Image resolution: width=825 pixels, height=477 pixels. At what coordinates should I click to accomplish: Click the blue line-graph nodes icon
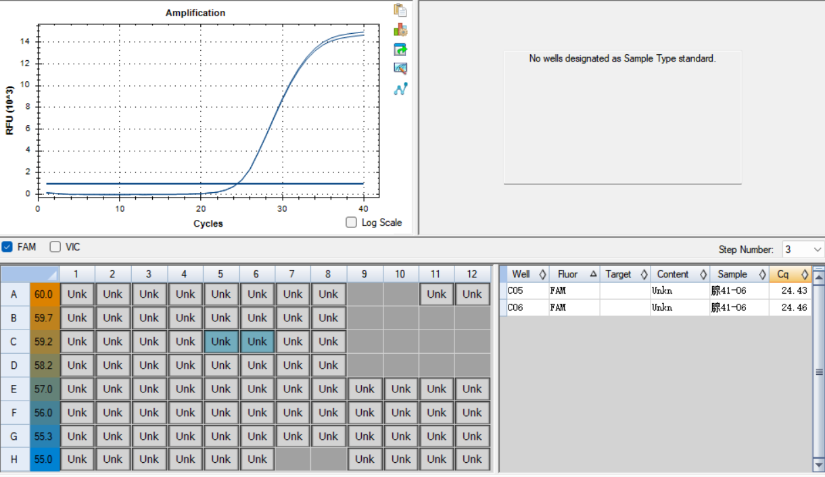[400, 88]
